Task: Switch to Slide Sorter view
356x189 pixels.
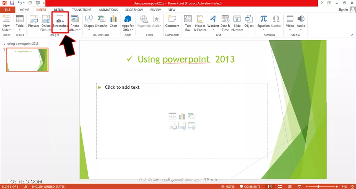Action: click(x=280, y=187)
